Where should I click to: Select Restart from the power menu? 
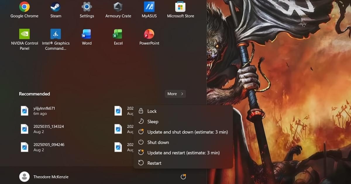154,163
